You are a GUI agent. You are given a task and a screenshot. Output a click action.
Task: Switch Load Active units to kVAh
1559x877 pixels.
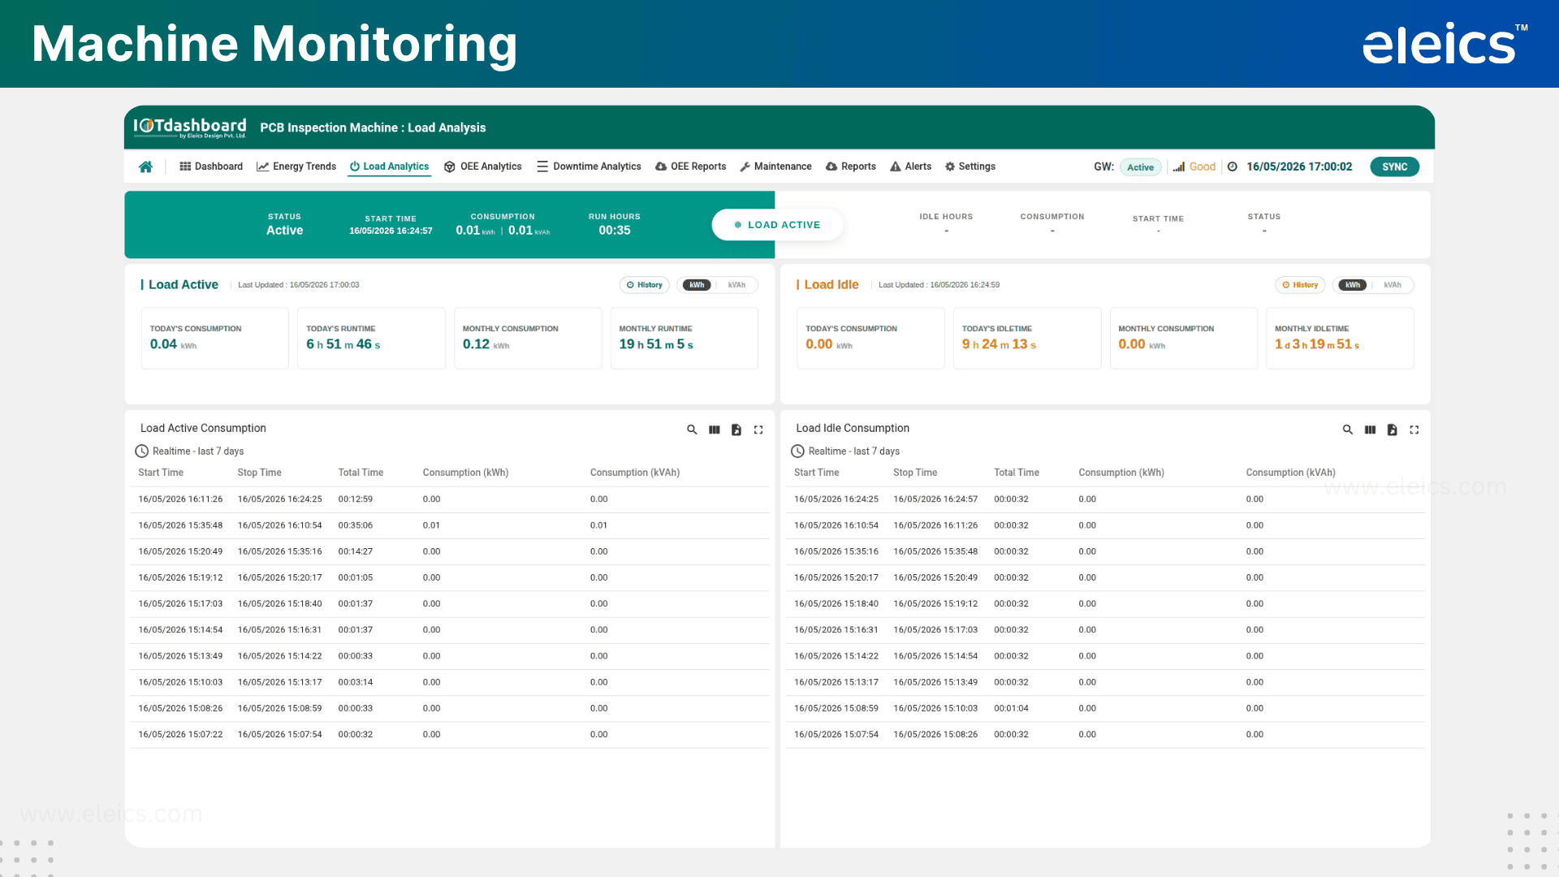[x=736, y=285]
